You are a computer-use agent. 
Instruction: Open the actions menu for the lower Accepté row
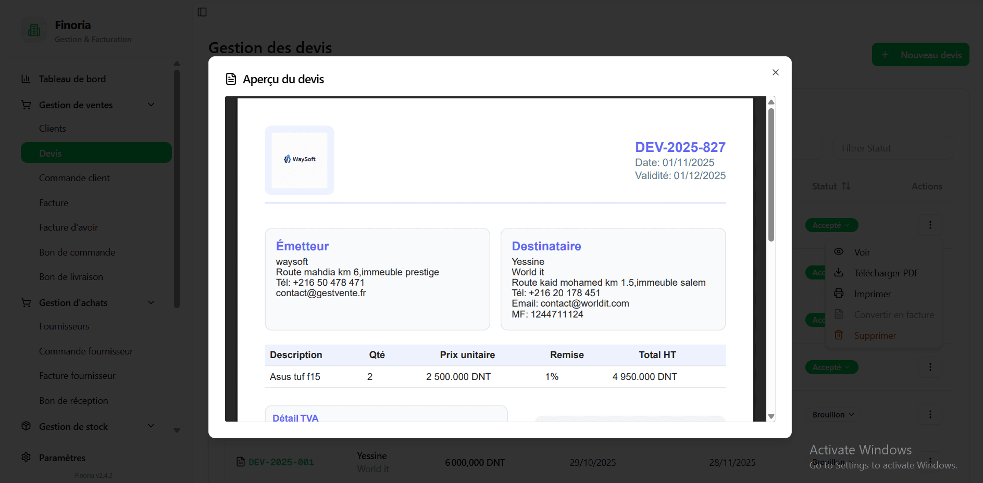tap(930, 367)
